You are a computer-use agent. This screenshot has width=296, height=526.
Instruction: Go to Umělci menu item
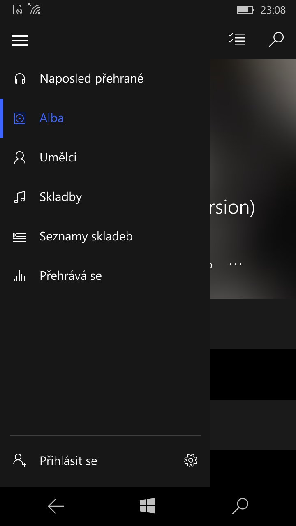(x=58, y=157)
